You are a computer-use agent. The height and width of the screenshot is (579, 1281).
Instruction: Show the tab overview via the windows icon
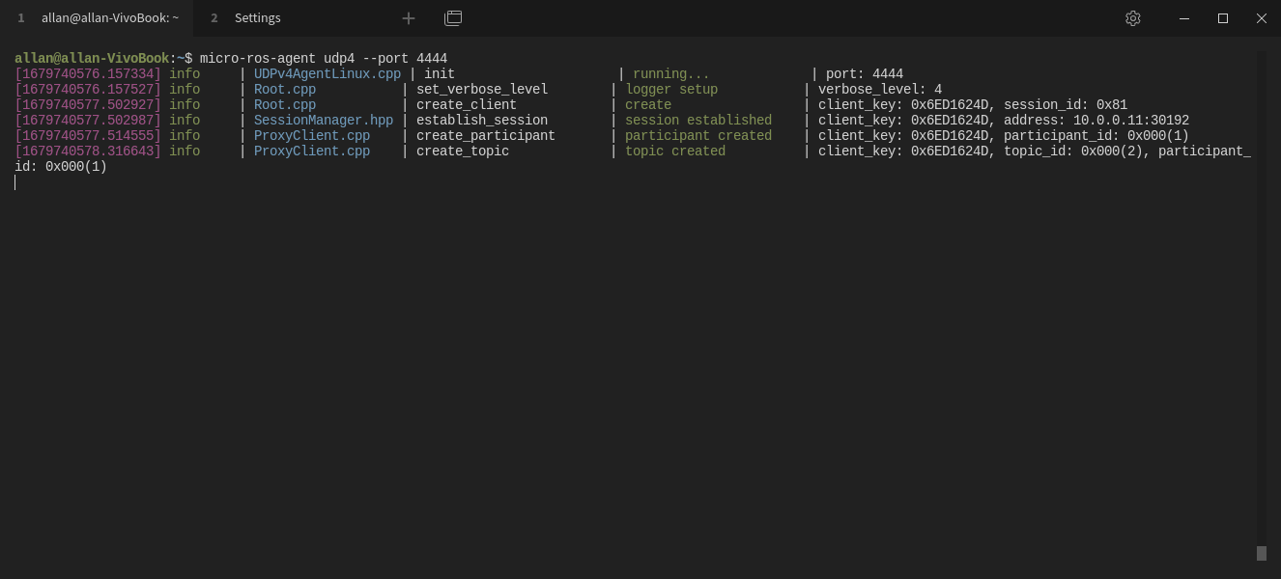452,18
